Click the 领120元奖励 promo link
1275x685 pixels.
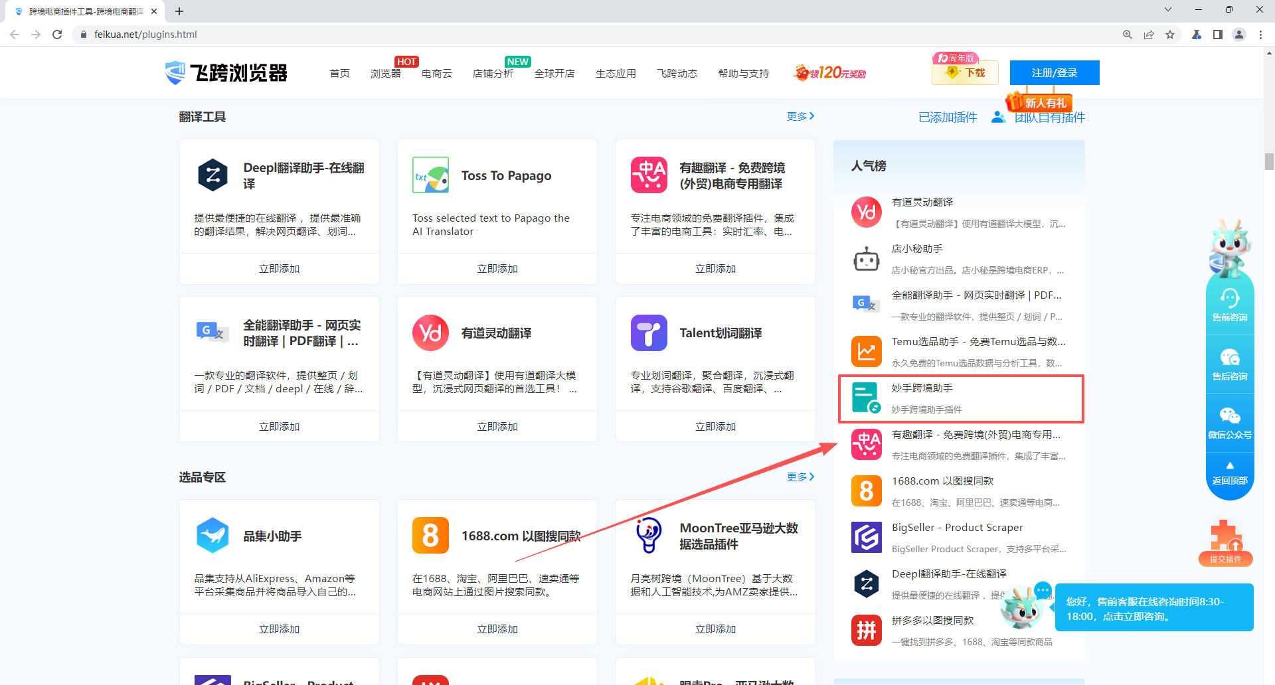pos(830,72)
